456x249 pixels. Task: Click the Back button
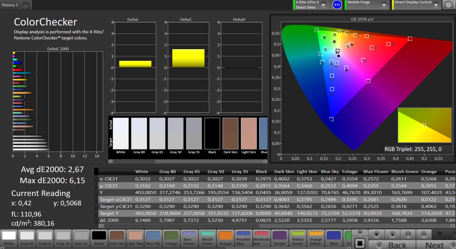(x=397, y=245)
